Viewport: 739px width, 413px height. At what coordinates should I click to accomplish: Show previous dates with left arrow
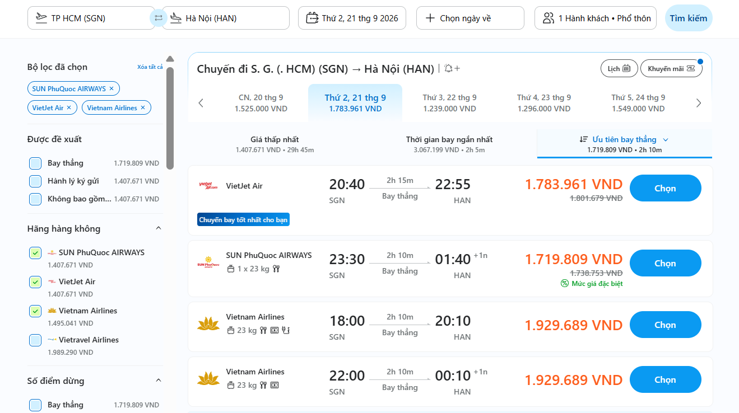(201, 103)
